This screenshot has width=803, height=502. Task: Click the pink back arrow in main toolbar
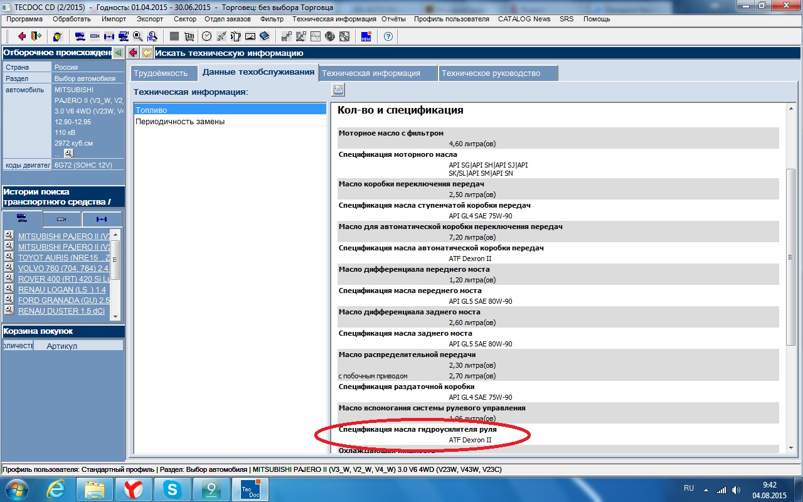pyautogui.click(x=22, y=36)
